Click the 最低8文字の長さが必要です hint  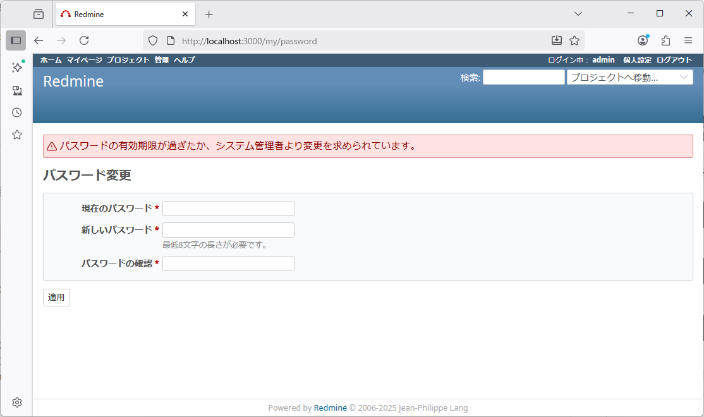[215, 245]
